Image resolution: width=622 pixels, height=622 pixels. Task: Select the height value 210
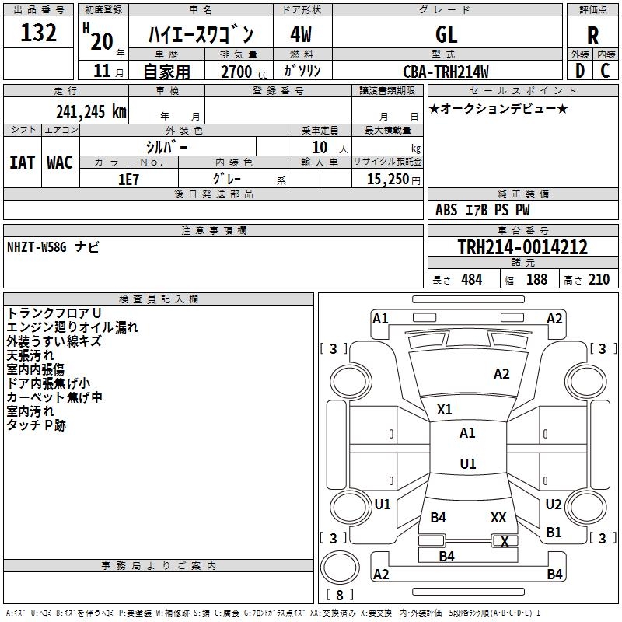[x=599, y=279]
